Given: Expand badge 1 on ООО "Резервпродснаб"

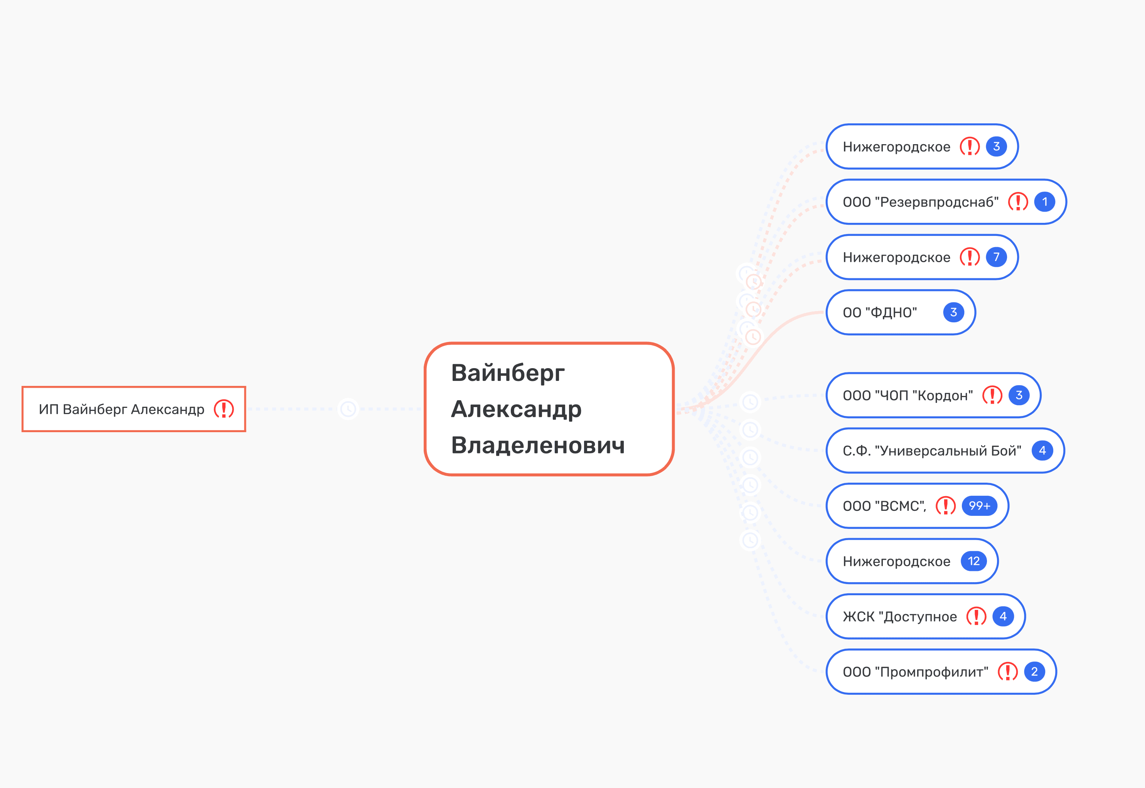Looking at the screenshot, I should 1044,202.
